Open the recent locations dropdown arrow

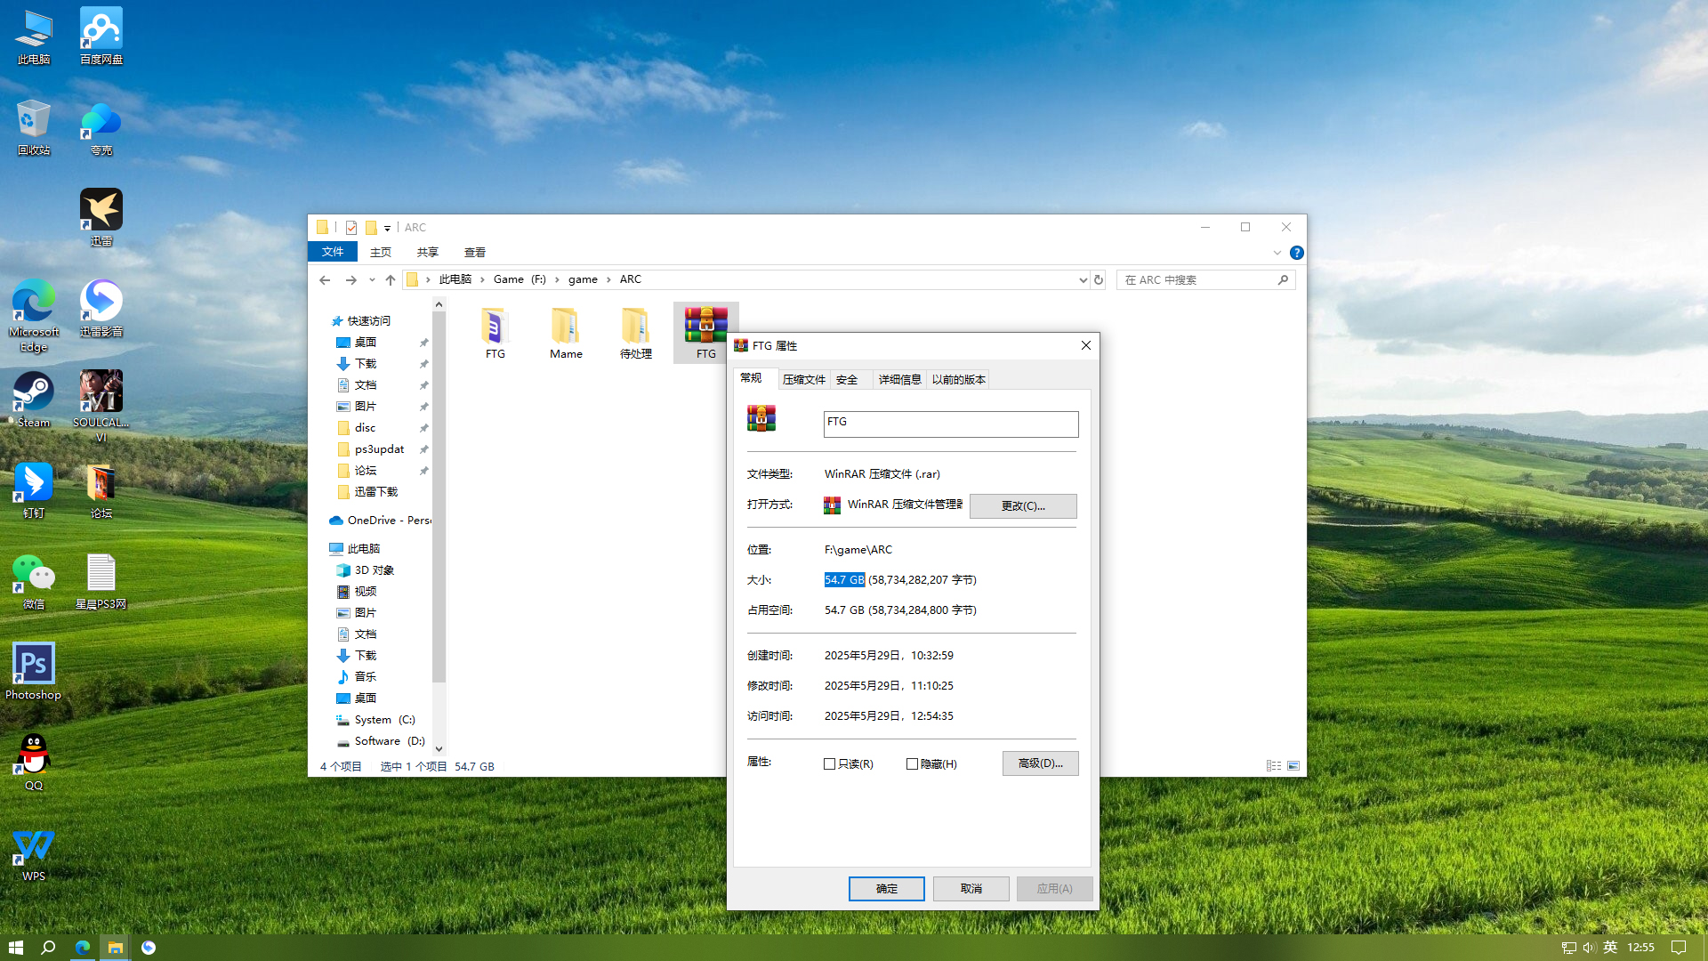coord(372,279)
